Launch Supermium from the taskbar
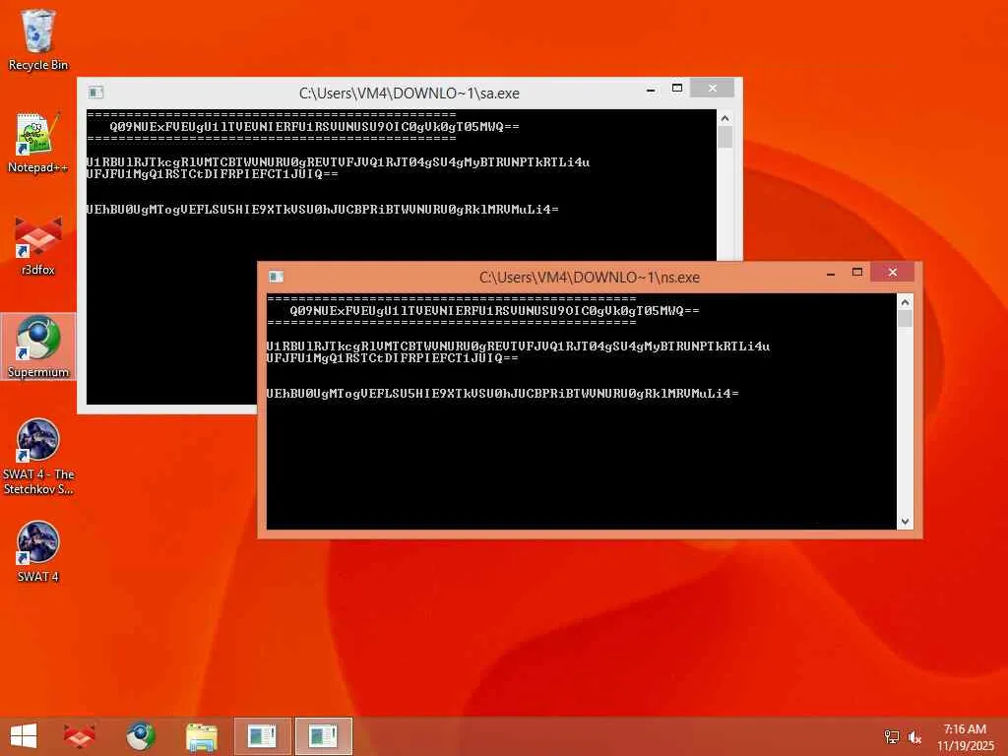 (140, 736)
